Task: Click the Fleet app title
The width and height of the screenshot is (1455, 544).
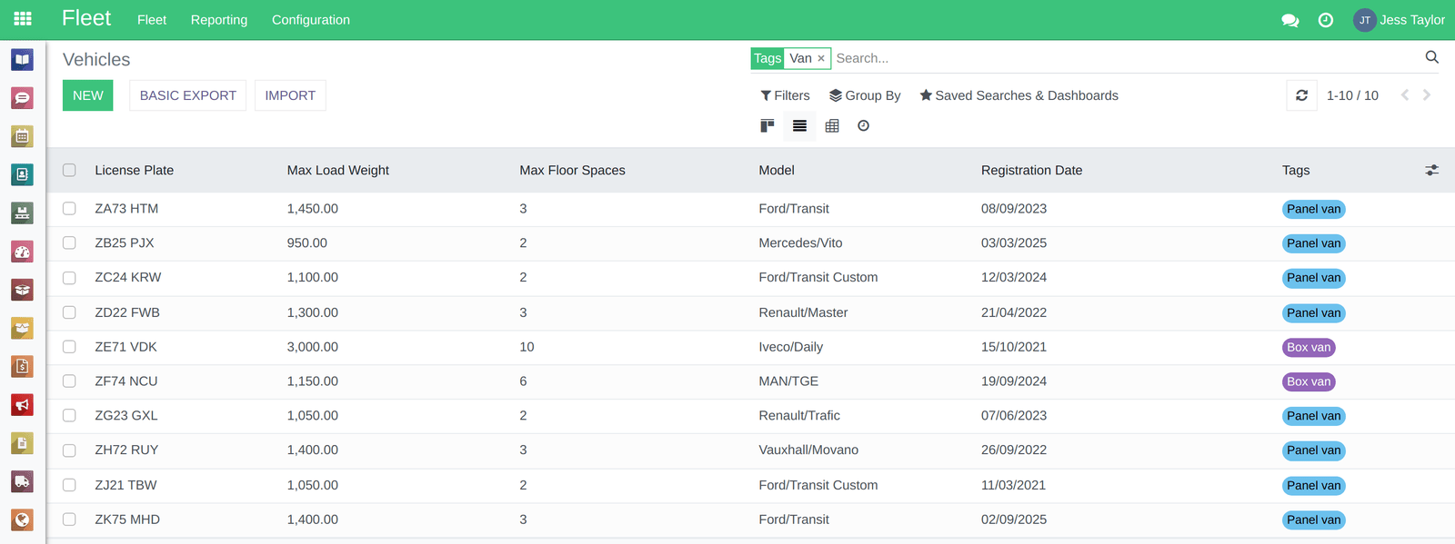Action: (x=86, y=18)
